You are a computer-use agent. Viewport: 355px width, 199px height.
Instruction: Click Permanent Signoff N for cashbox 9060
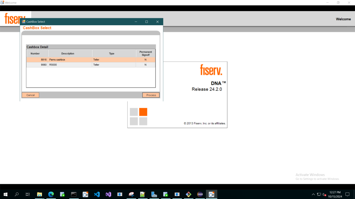click(146, 65)
